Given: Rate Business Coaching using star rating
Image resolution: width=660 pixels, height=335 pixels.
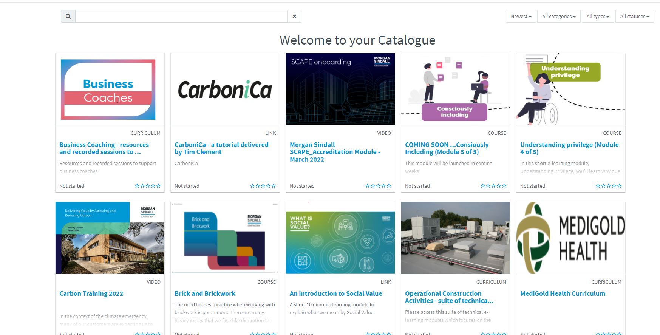Looking at the screenshot, I should [x=148, y=186].
